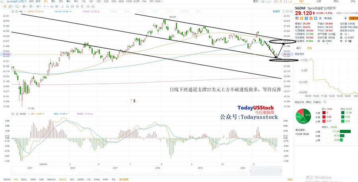Screen dimensions: 358x182
Task: Open the trend line tool dropdown arrow
Action: pos(13,7)
